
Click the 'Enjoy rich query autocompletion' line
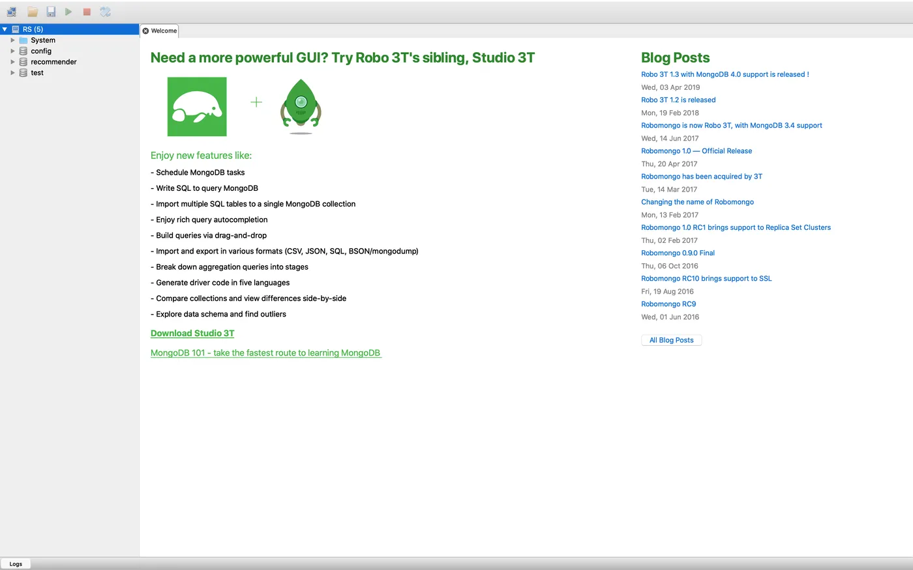(209, 220)
